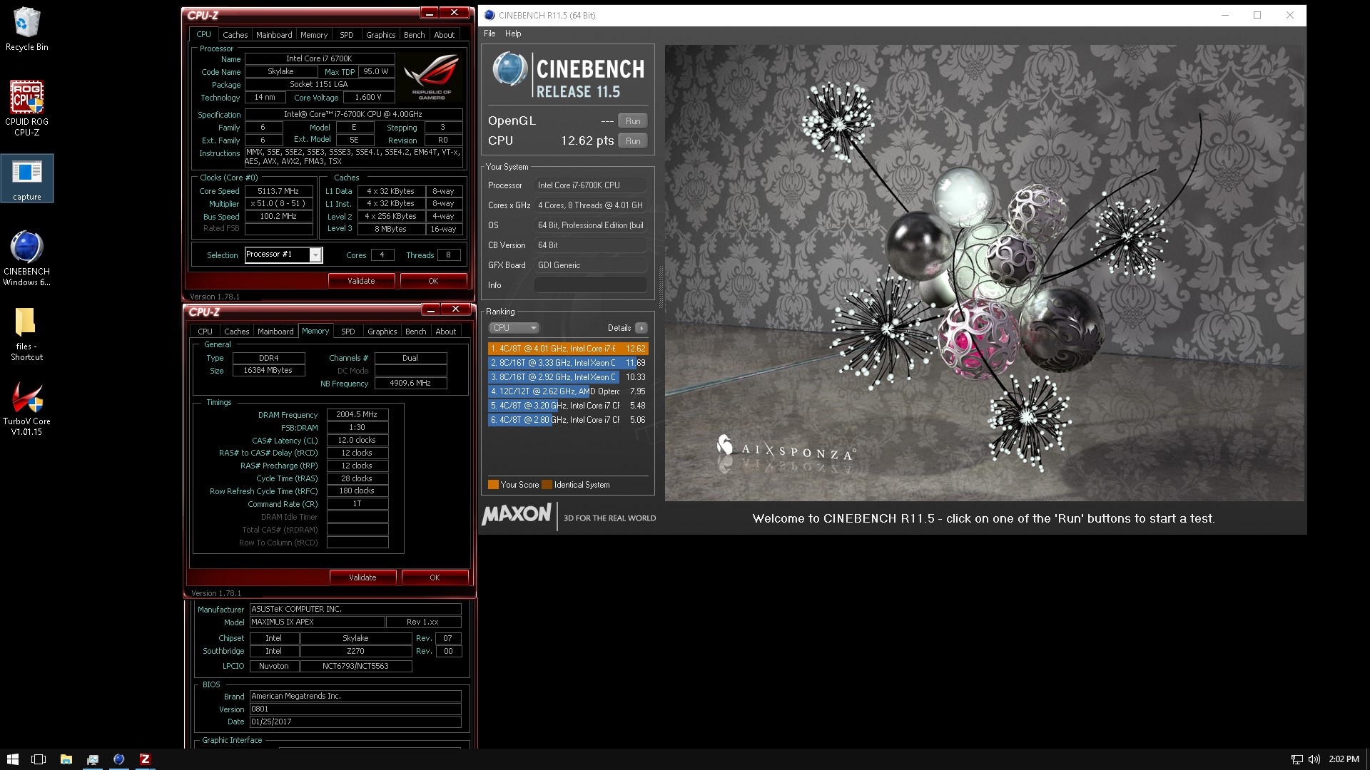The width and height of the screenshot is (1370, 770).
Task: Run the CPU benchmark
Action: pyautogui.click(x=633, y=141)
